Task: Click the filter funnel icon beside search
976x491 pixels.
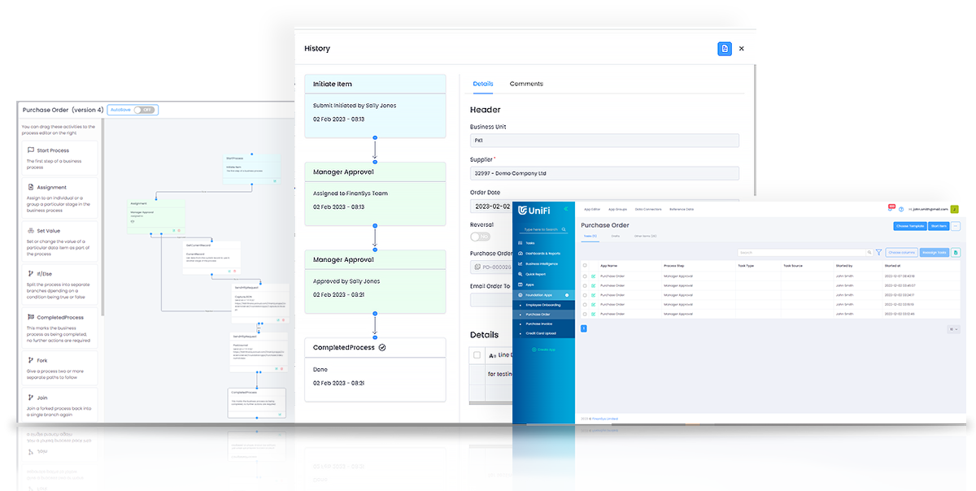Action: click(878, 253)
